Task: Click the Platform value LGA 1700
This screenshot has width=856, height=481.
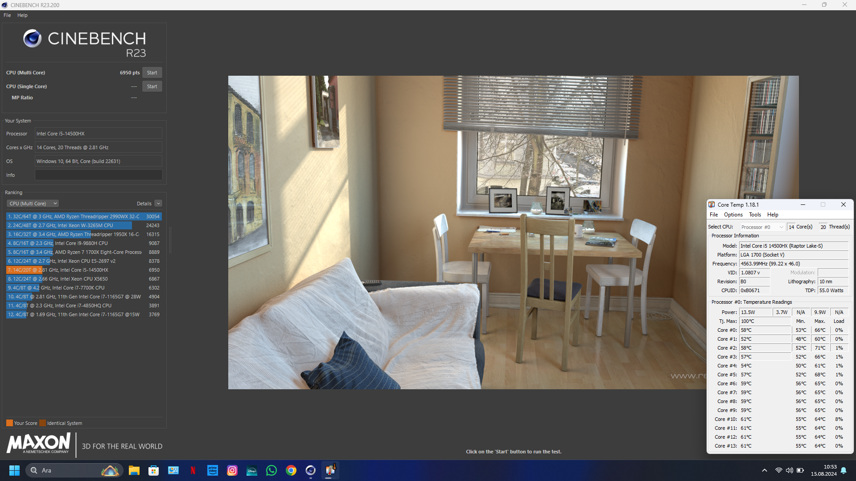Action: [x=794, y=255]
